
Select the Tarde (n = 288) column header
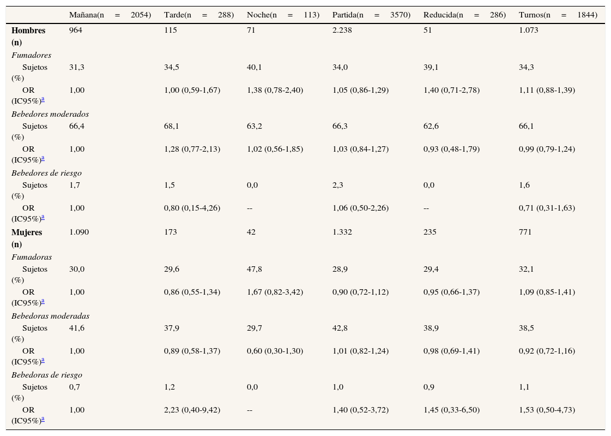(x=198, y=15)
